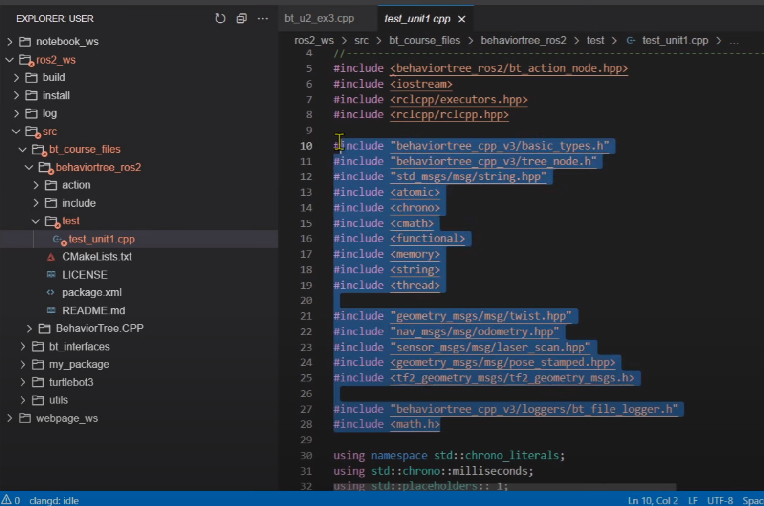Close the test_unit1.cpp tab

tap(462, 19)
